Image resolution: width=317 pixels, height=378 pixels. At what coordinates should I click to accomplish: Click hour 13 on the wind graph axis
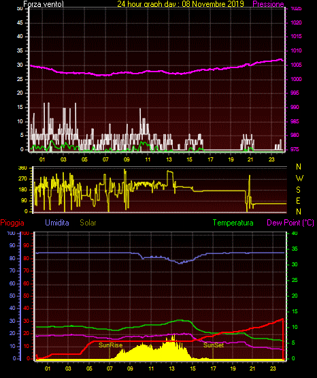[169, 159]
